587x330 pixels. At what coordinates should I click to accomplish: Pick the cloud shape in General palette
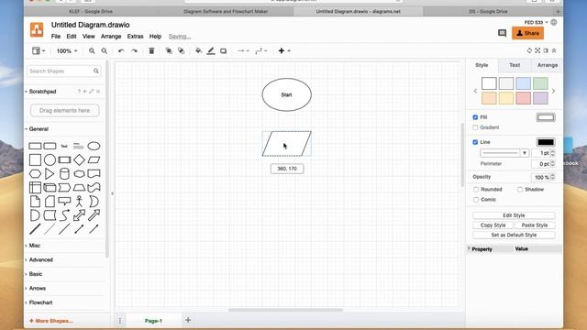click(x=79, y=173)
